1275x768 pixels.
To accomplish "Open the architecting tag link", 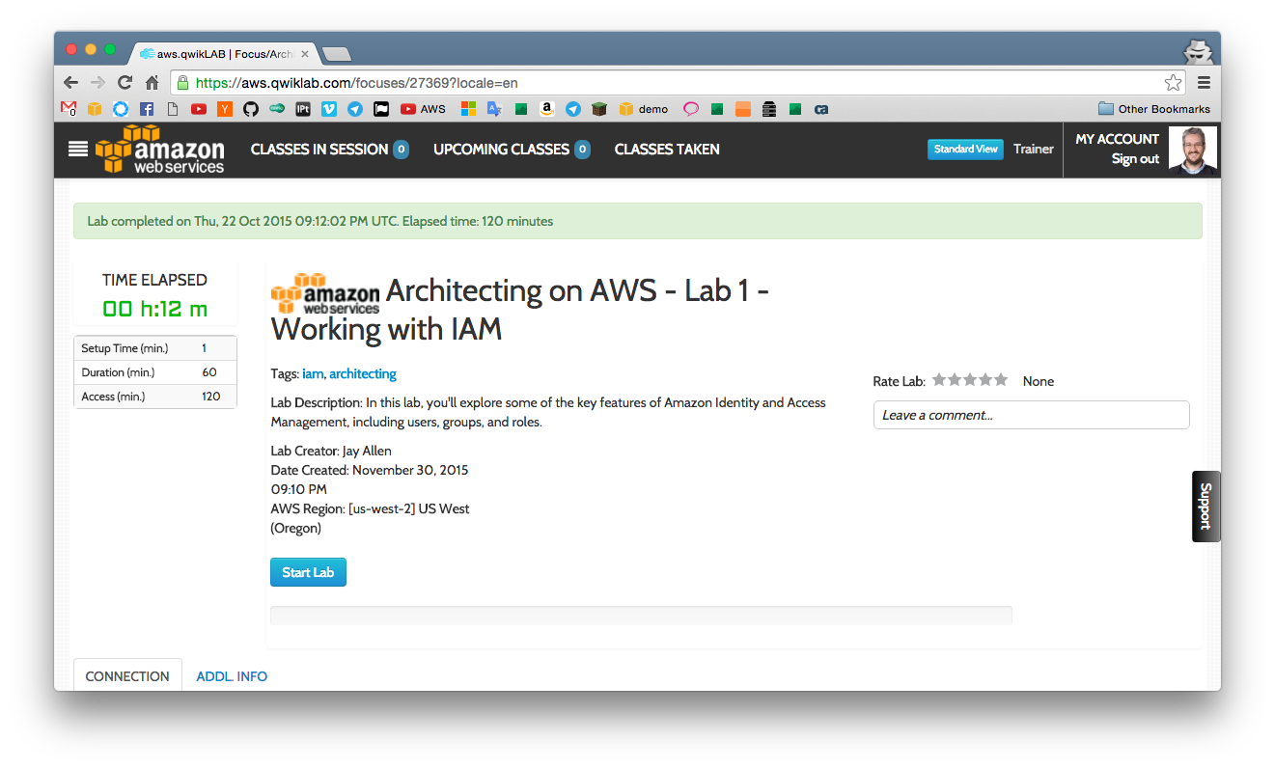I will (363, 373).
